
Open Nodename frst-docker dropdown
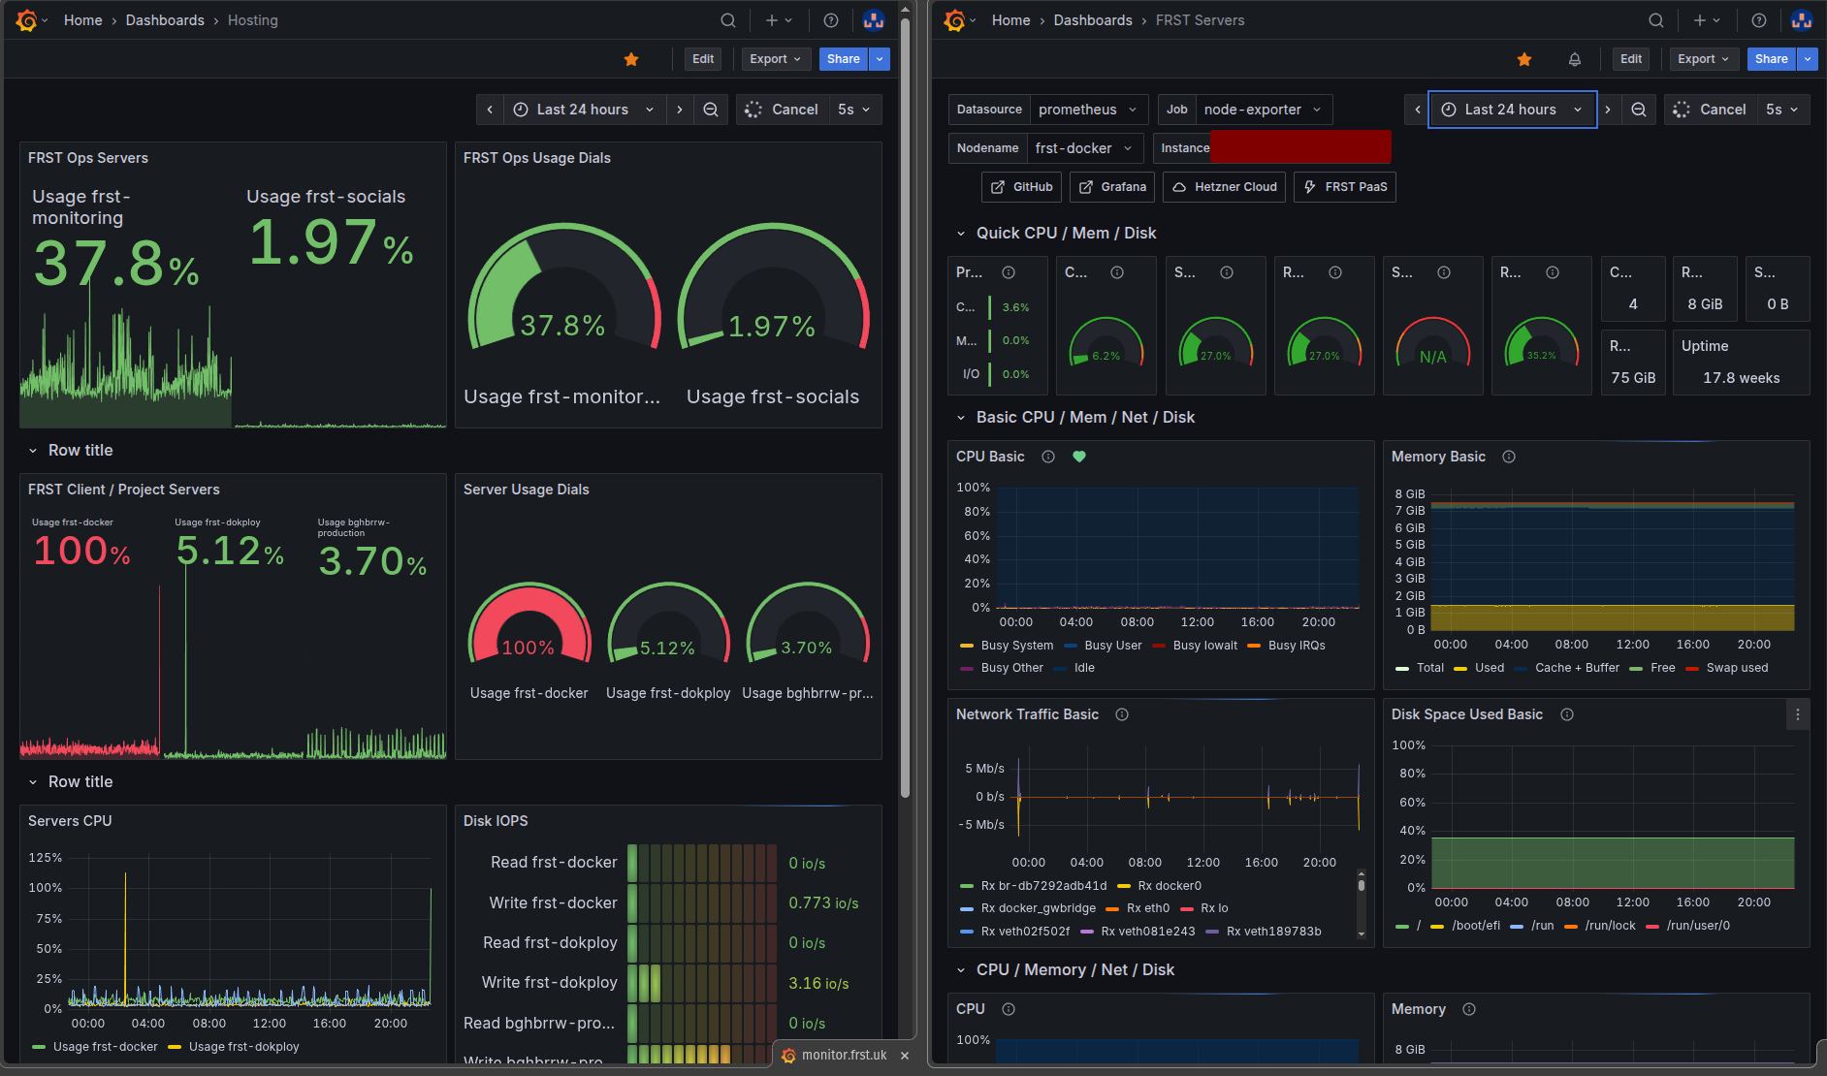[1084, 148]
